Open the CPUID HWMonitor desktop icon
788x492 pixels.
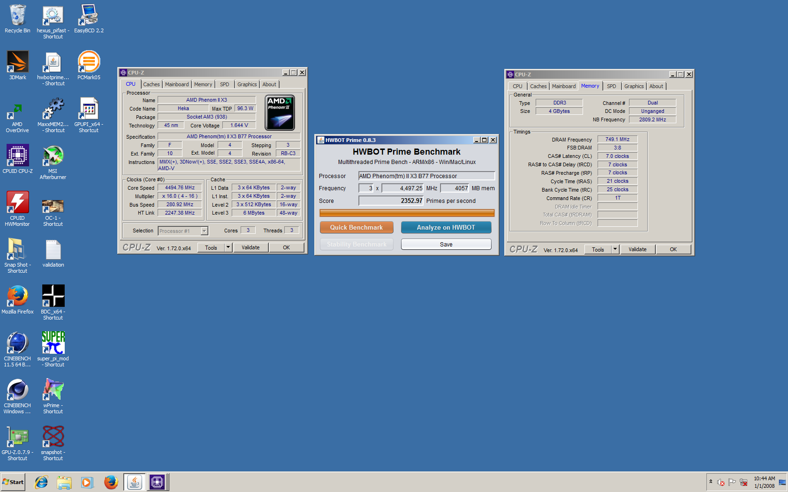(x=17, y=209)
